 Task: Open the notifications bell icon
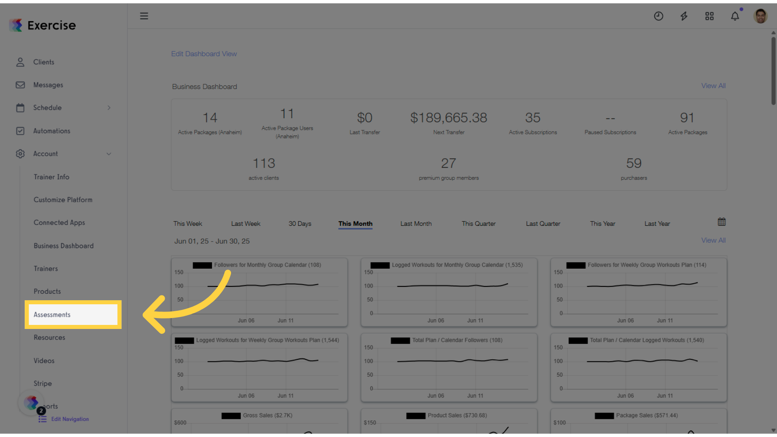coord(735,16)
